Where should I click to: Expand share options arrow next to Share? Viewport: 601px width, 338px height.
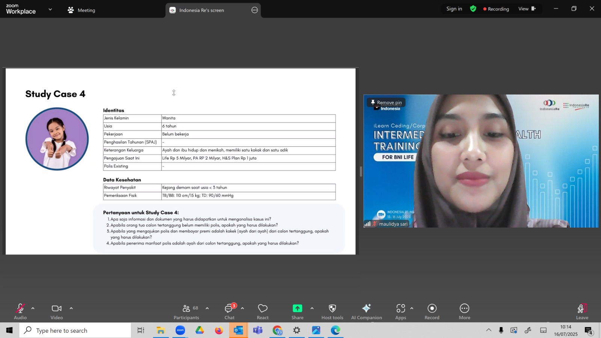click(312, 308)
